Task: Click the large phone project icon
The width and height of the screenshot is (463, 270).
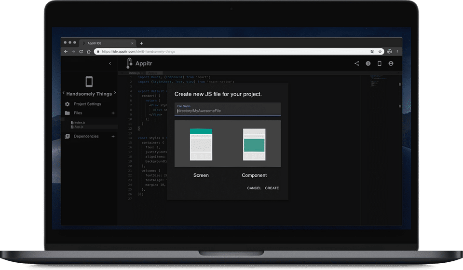Action: tap(89, 81)
